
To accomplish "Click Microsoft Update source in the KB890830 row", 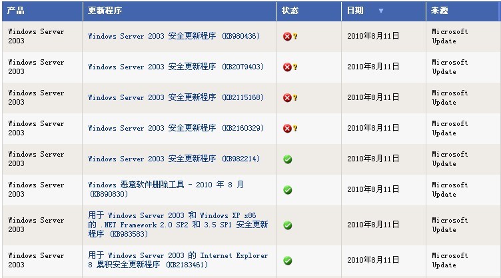I will (x=450, y=190).
